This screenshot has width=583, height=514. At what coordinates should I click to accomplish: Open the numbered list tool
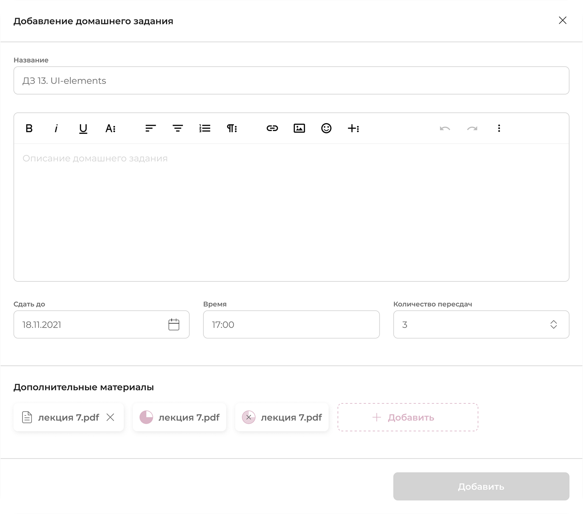pyautogui.click(x=205, y=128)
